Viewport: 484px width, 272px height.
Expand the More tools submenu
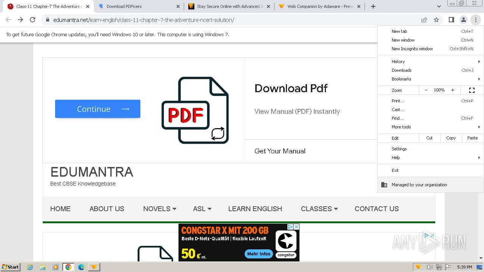(x=431, y=127)
